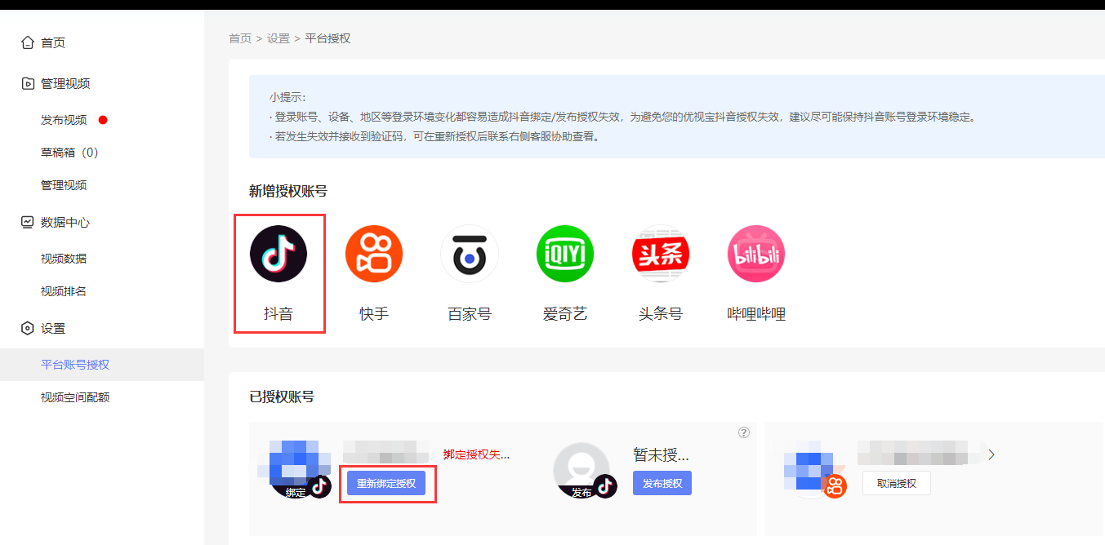1105x545 pixels.
Task: Click the 暂未授... status text
Action: click(x=661, y=454)
